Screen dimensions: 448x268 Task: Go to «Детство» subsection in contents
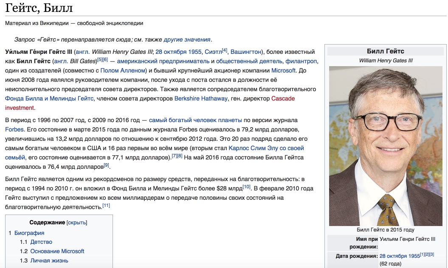(x=41, y=242)
